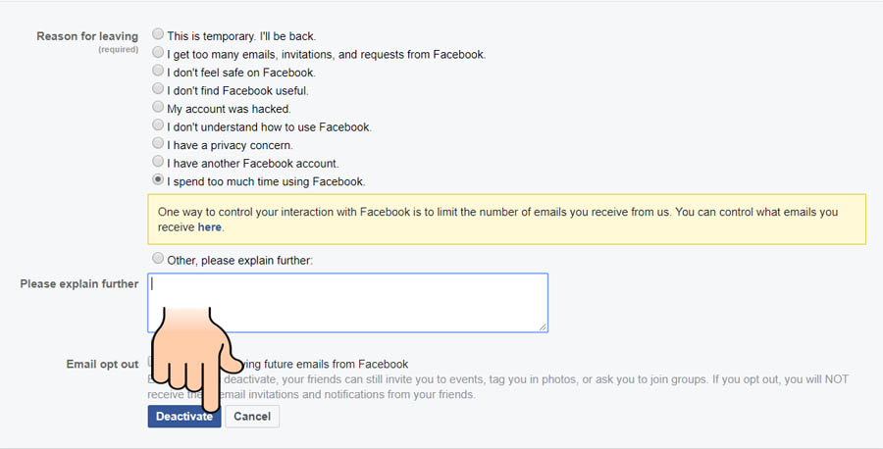Click the Deactivate button
The width and height of the screenshot is (883, 449).
184,417
